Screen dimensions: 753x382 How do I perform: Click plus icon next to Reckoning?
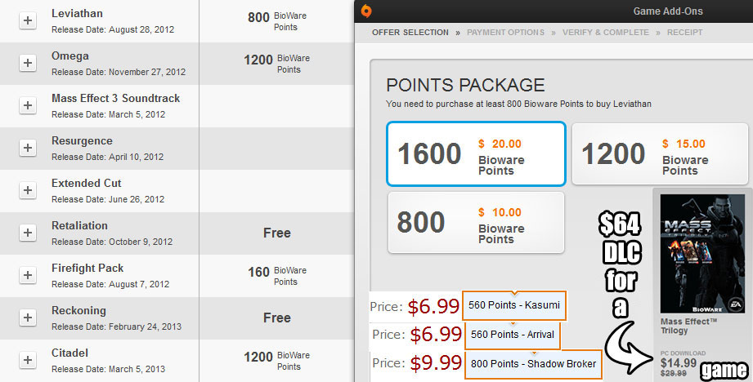[x=27, y=318]
